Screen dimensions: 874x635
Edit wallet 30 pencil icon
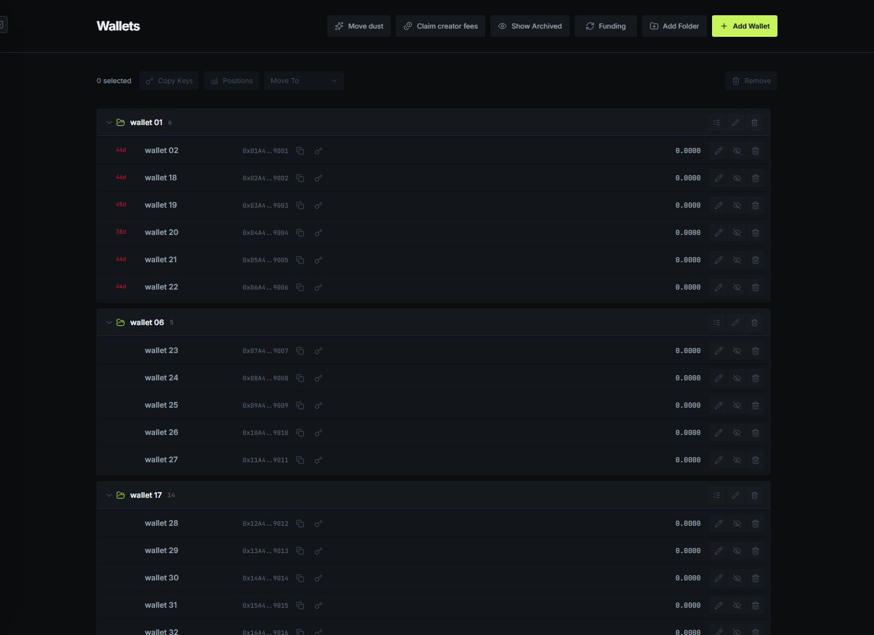[718, 578]
